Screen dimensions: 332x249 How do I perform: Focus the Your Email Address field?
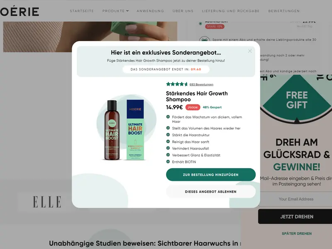coord(296,199)
